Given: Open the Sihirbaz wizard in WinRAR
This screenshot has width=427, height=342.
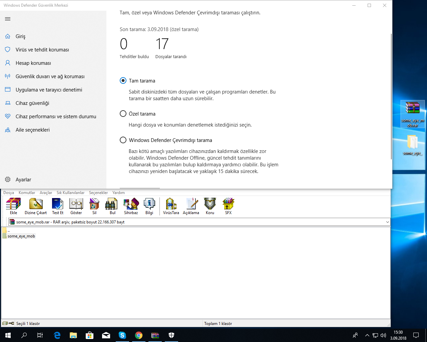Looking at the screenshot, I should point(131,206).
